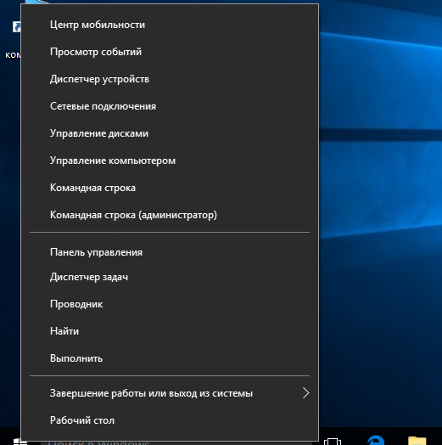This screenshot has width=442, height=445.
Task: Choose Сетевые подключения entry
Action: [170, 106]
